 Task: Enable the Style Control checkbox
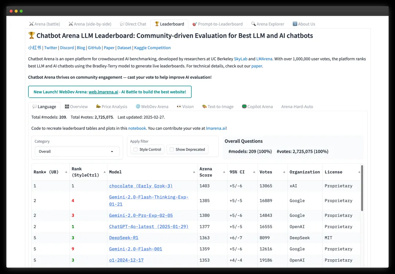[x=136, y=150]
